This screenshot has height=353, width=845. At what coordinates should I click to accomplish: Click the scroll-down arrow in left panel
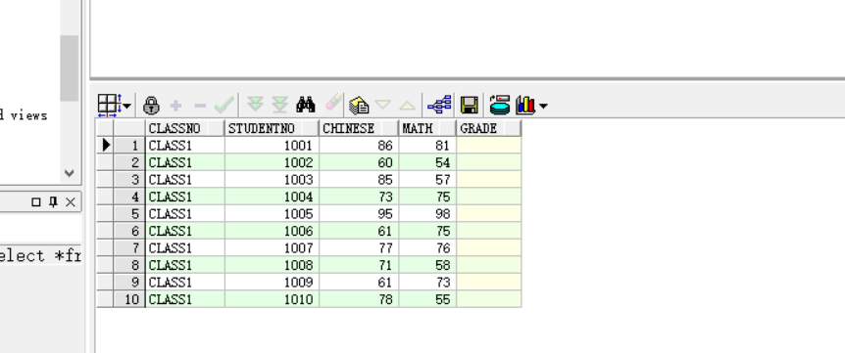[69, 173]
